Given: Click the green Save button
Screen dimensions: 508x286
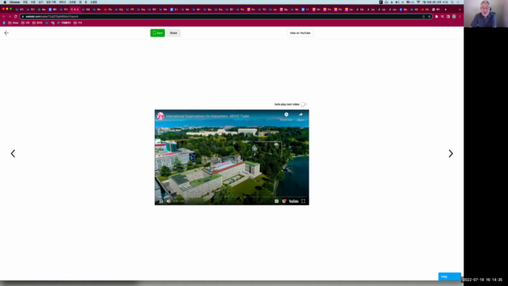Looking at the screenshot, I should point(157,33).
